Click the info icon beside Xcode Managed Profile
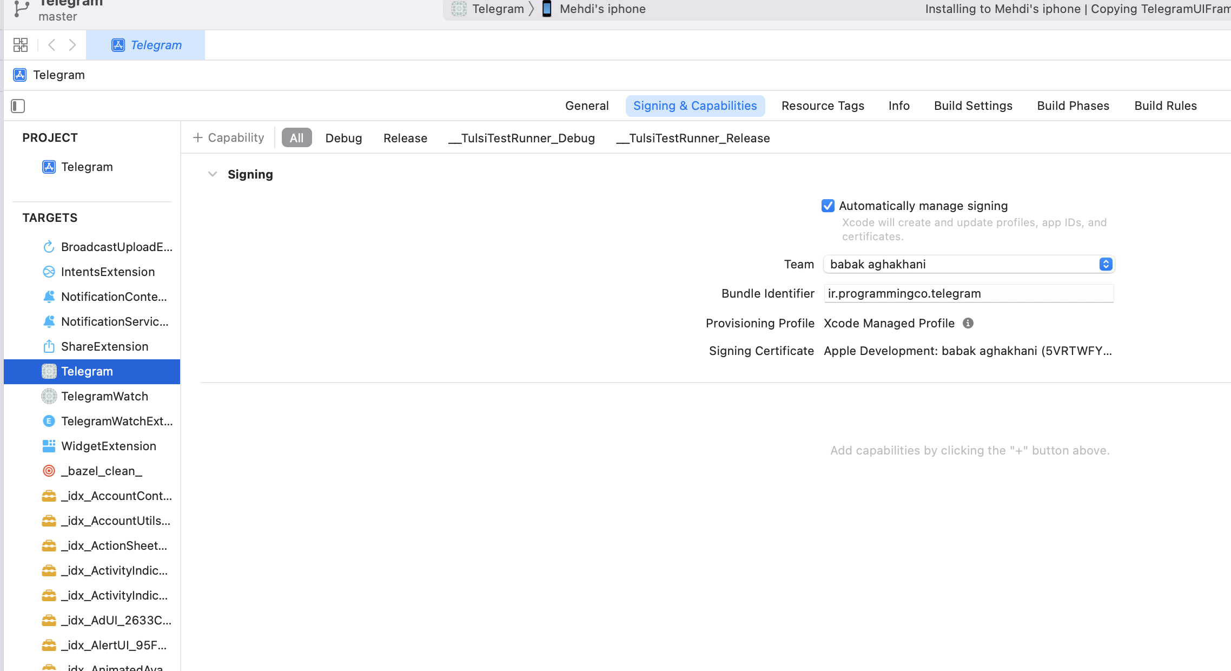 coord(968,323)
